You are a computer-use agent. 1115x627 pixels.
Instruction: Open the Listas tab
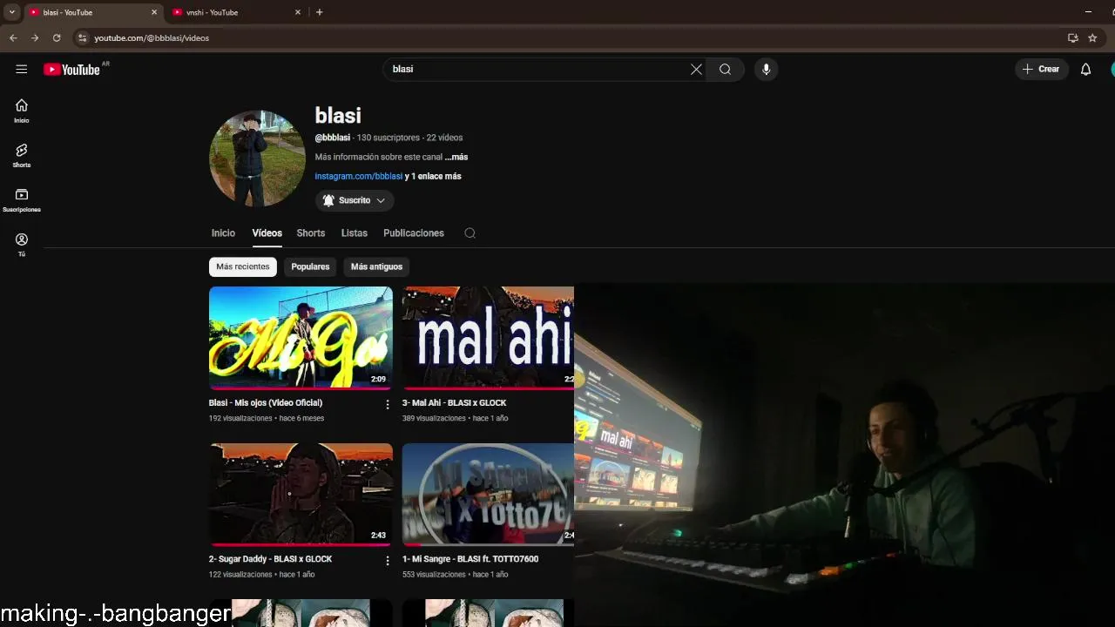tap(355, 233)
